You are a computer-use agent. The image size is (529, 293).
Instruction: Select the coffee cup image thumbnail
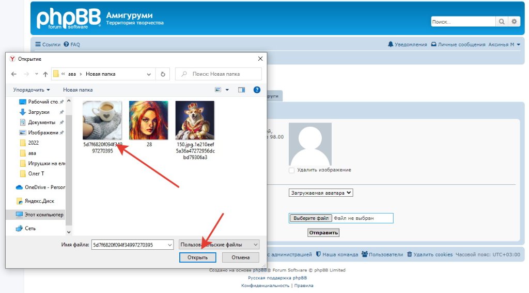point(102,120)
